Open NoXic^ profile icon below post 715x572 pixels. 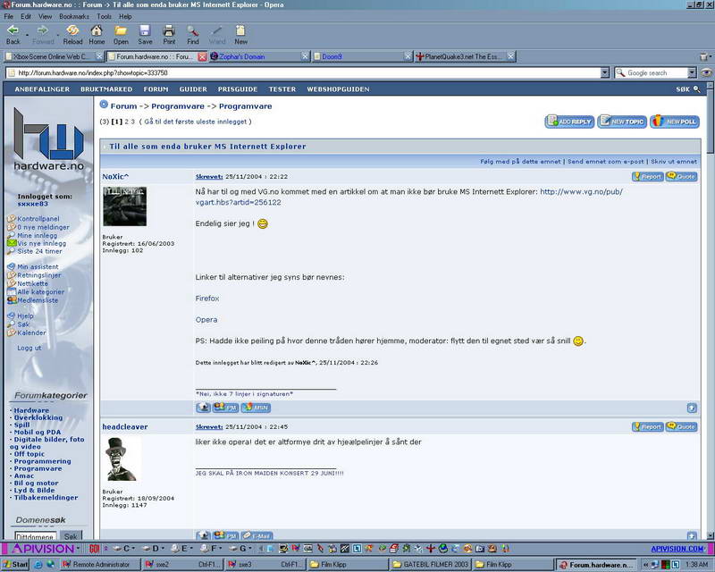coord(203,408)
